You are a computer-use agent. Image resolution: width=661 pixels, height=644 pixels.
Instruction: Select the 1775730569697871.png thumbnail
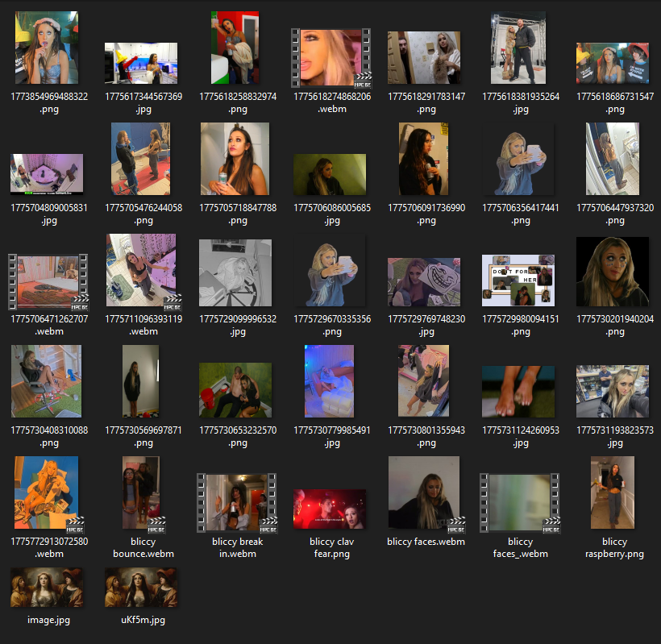coord(141,381)
